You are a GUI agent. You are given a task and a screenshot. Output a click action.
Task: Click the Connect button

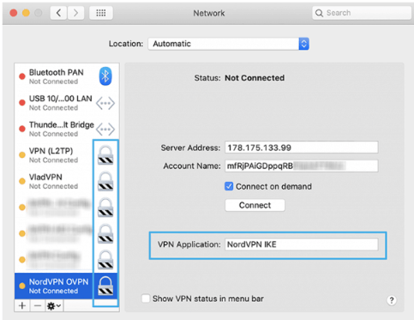tap(255, 205)
